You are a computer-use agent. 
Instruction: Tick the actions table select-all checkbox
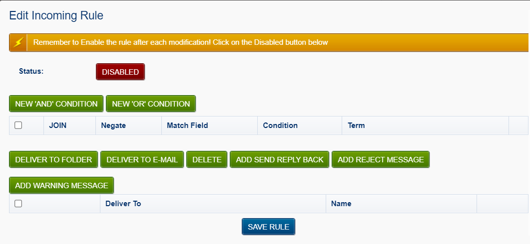[x=18, y=204]
